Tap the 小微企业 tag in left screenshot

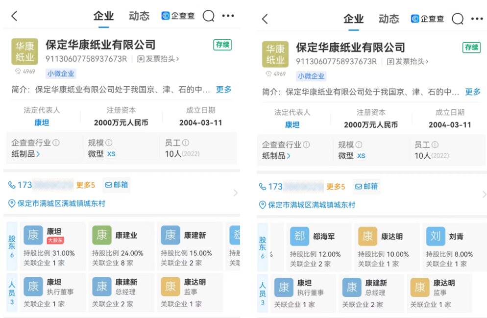(61, 73)
